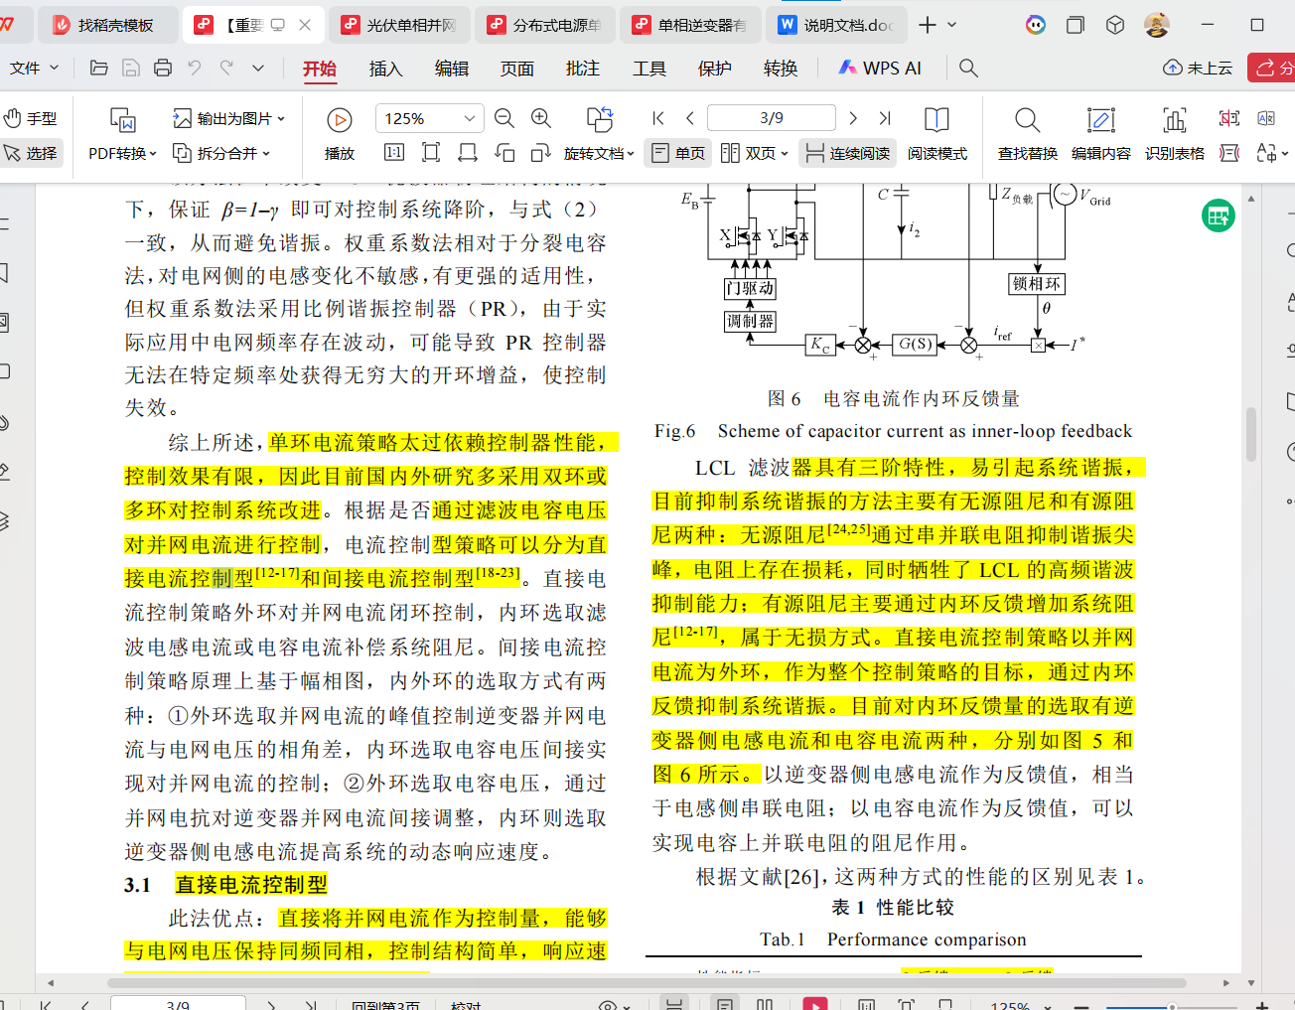Switch to the Hand (手型) tool
This screenshot has height=1010, width=1295.
point(31,118)
